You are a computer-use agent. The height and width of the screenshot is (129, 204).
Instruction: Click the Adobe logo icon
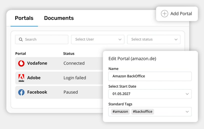[21, 78]
